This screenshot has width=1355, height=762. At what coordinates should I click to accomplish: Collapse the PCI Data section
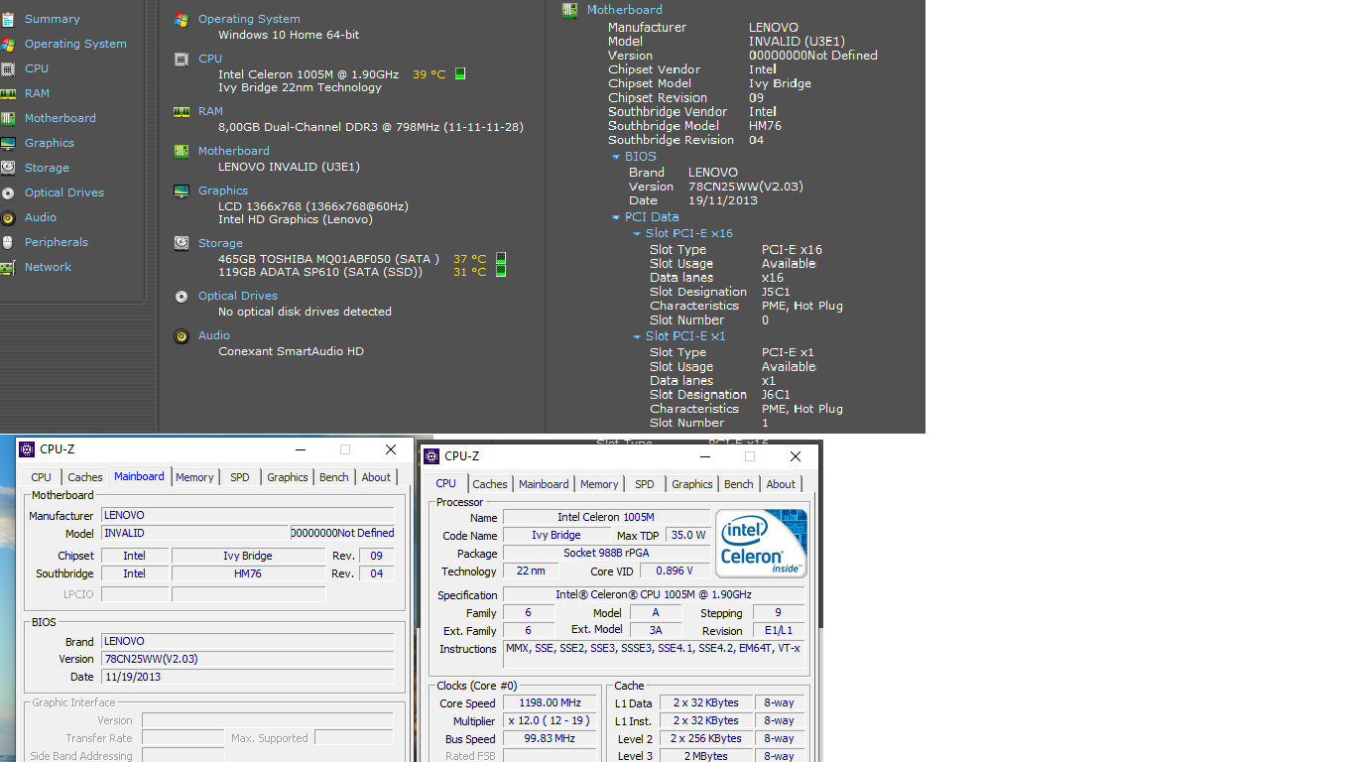[616, 217]
